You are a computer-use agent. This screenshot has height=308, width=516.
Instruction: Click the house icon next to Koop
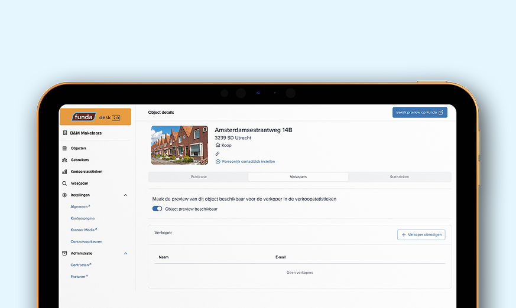(x=218, y=145)
